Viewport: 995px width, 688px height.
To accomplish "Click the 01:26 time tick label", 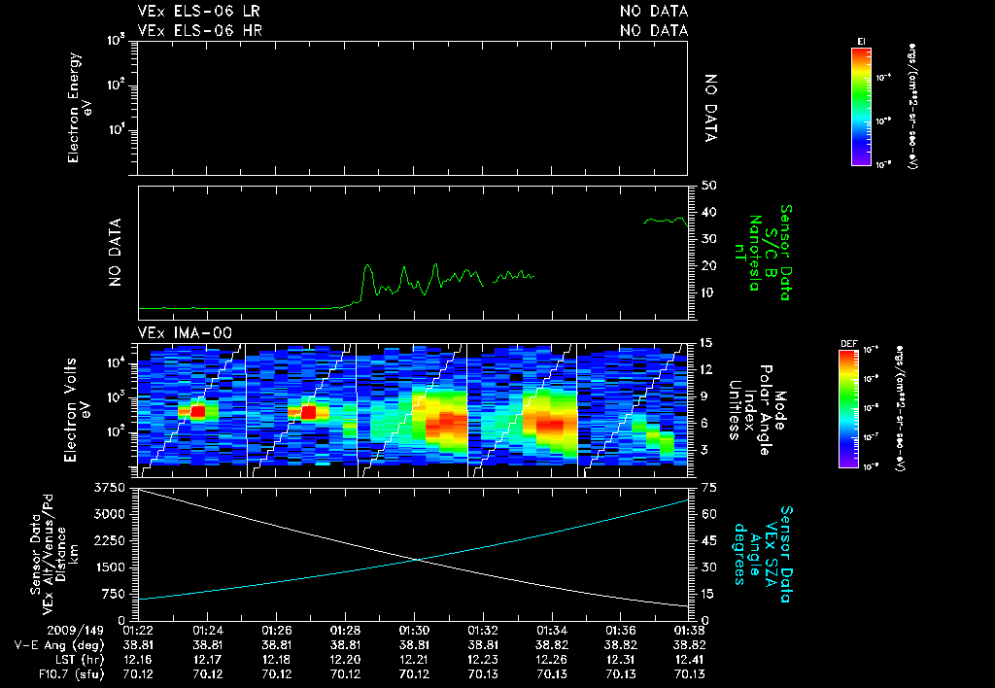I will coord(276,631).
